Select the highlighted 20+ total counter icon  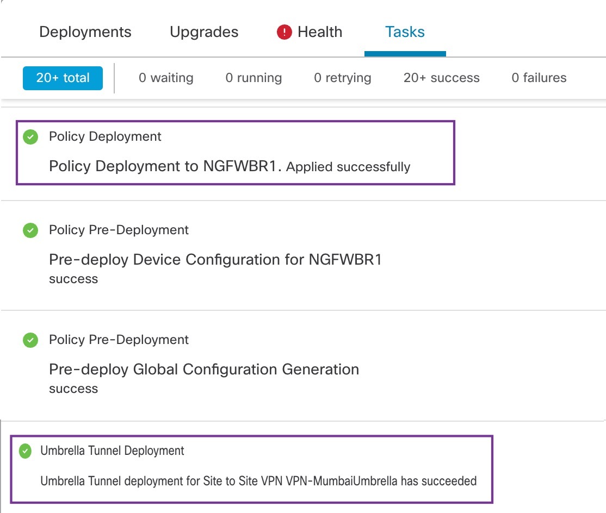(x=62, y=78)
